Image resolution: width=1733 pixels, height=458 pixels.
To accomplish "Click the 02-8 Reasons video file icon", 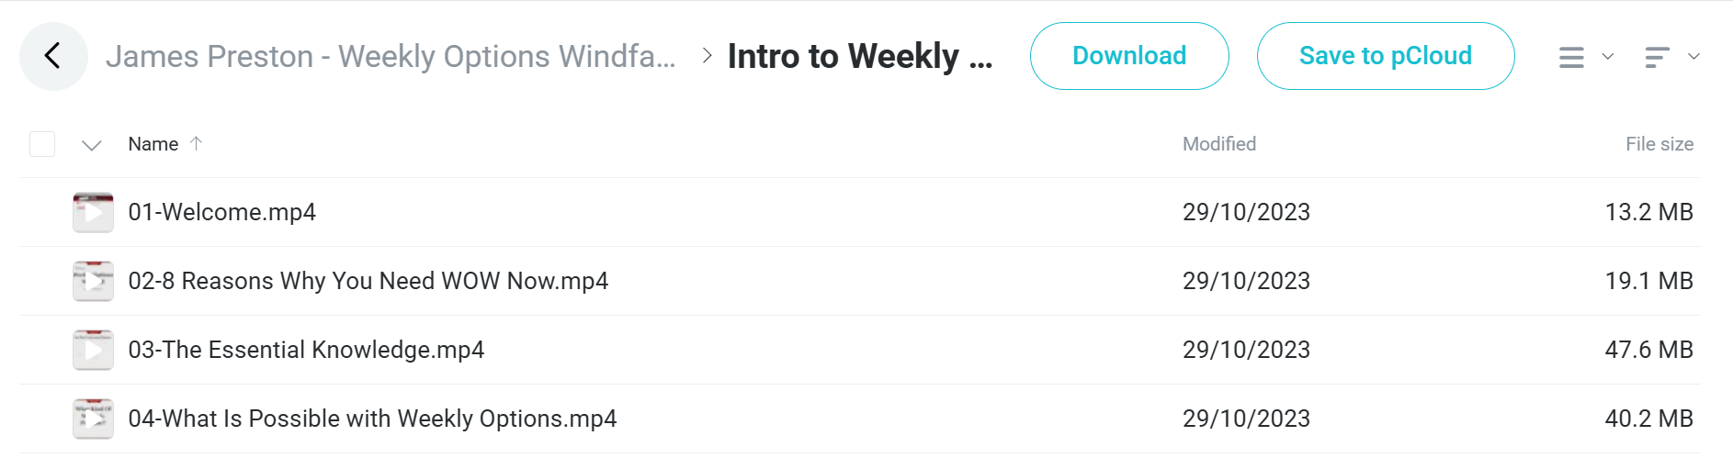I will [93, 281].
